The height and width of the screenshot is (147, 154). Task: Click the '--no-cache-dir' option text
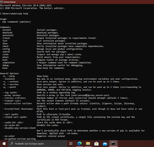(11, 125)
